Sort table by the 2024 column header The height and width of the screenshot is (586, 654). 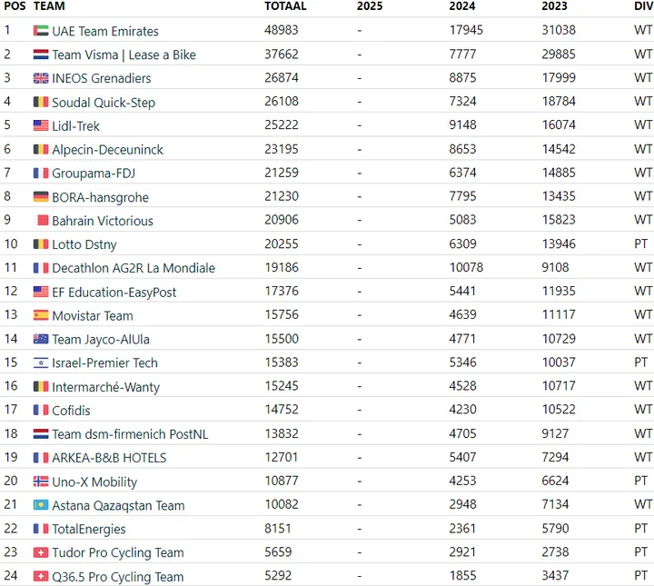[462, 6]
